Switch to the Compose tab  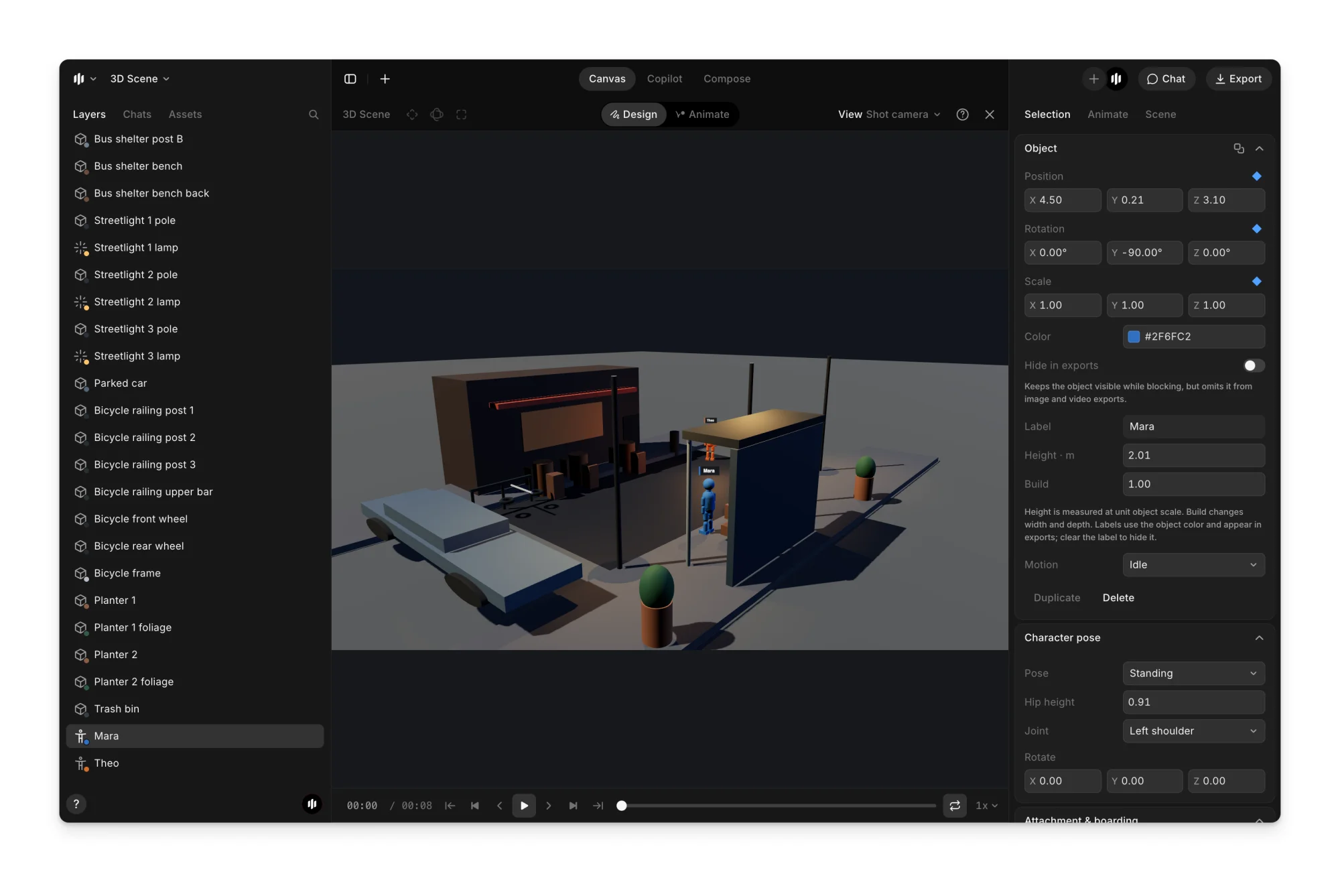pyautogui.click(x=727, y=79)
